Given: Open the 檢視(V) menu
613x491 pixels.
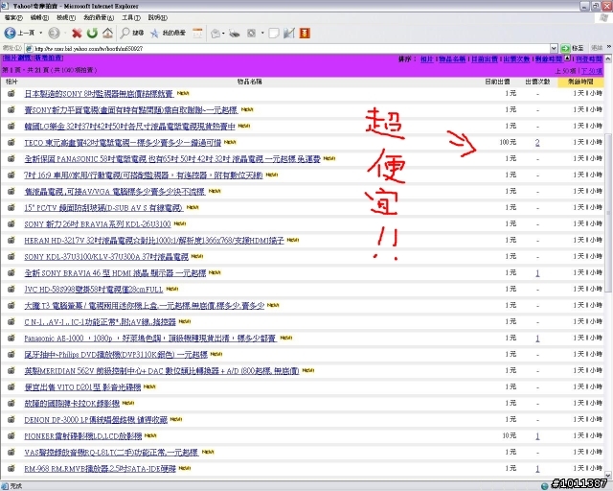Looking at the screenshot, I should coord(66,17).
